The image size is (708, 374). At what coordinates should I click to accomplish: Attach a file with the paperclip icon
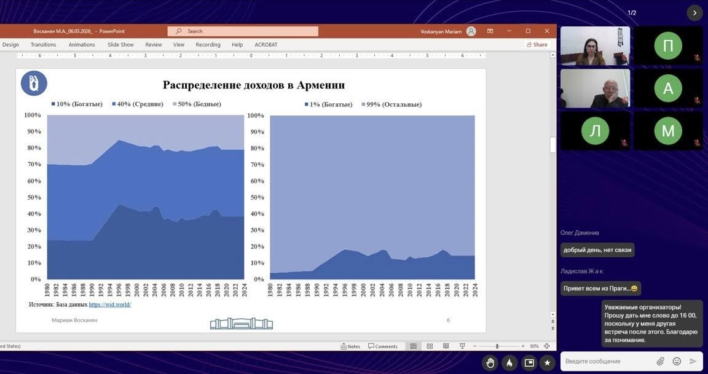661,361
